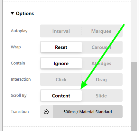Viewport: 139px width, 131px height.
Task: Select Ignore for Contain
Action: 61,63
